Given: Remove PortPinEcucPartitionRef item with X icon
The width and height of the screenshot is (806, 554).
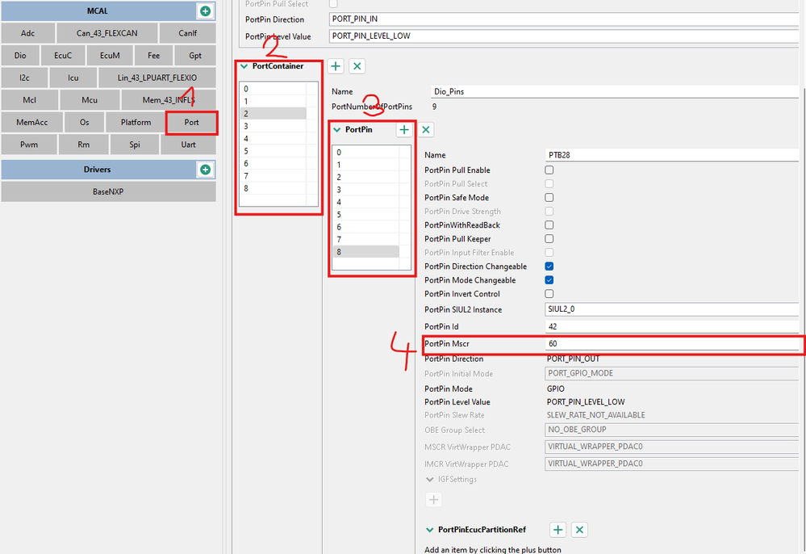Looking at the screenshot, I should pyautogui.click(x=579, y=529).
